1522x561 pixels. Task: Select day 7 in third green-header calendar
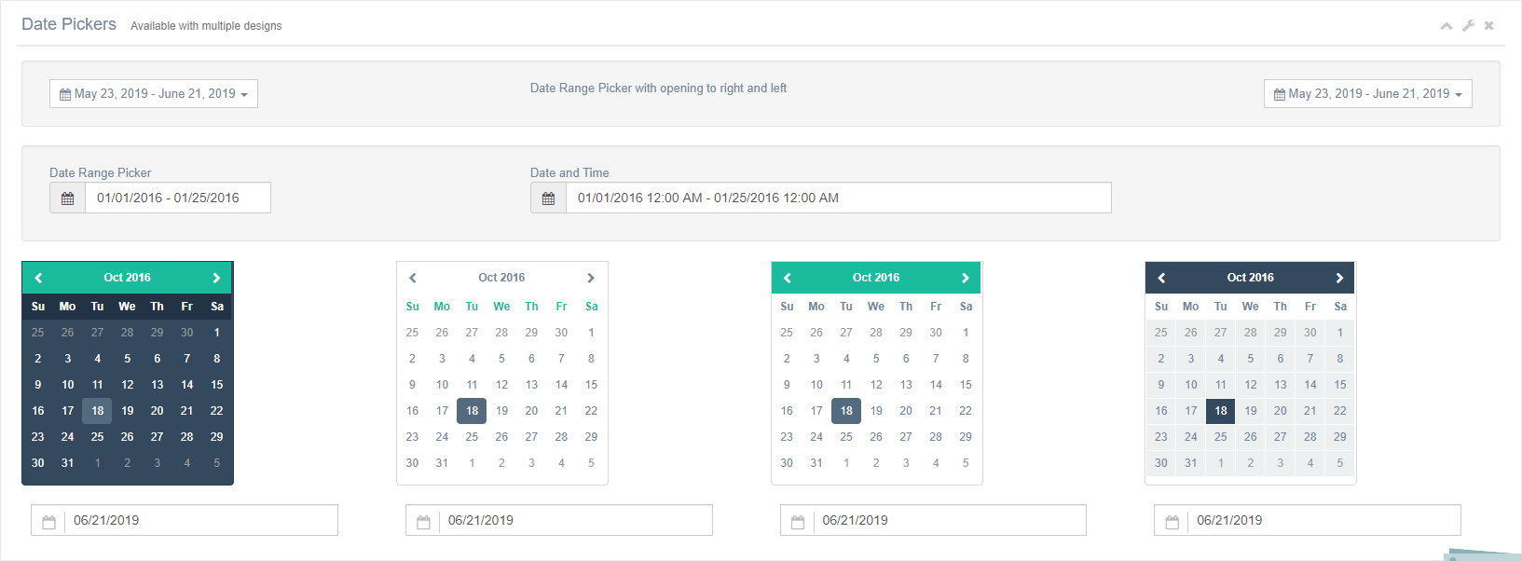936,359
